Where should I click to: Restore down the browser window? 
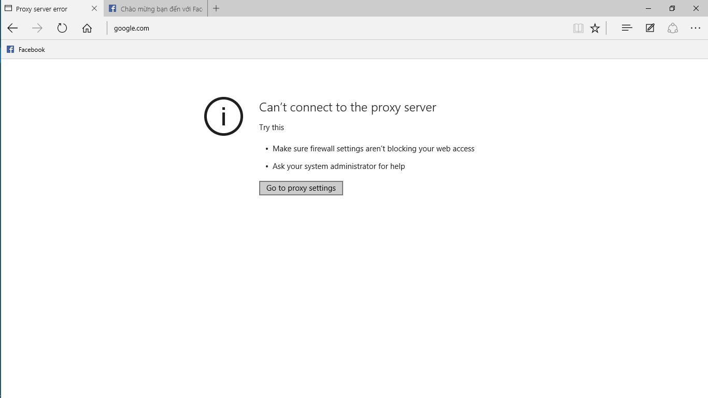click(x=672, y=8)
